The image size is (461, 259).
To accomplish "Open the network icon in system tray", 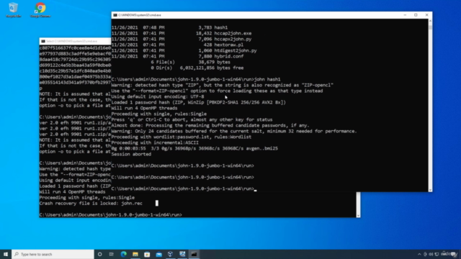I will [x=437, y=254].
